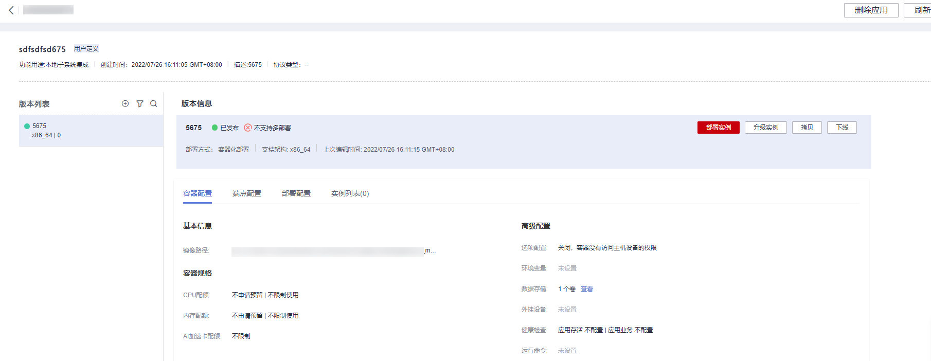Click the red unsupported multi-deploy icon
This screenshot has height=361, width=931.
248,128
